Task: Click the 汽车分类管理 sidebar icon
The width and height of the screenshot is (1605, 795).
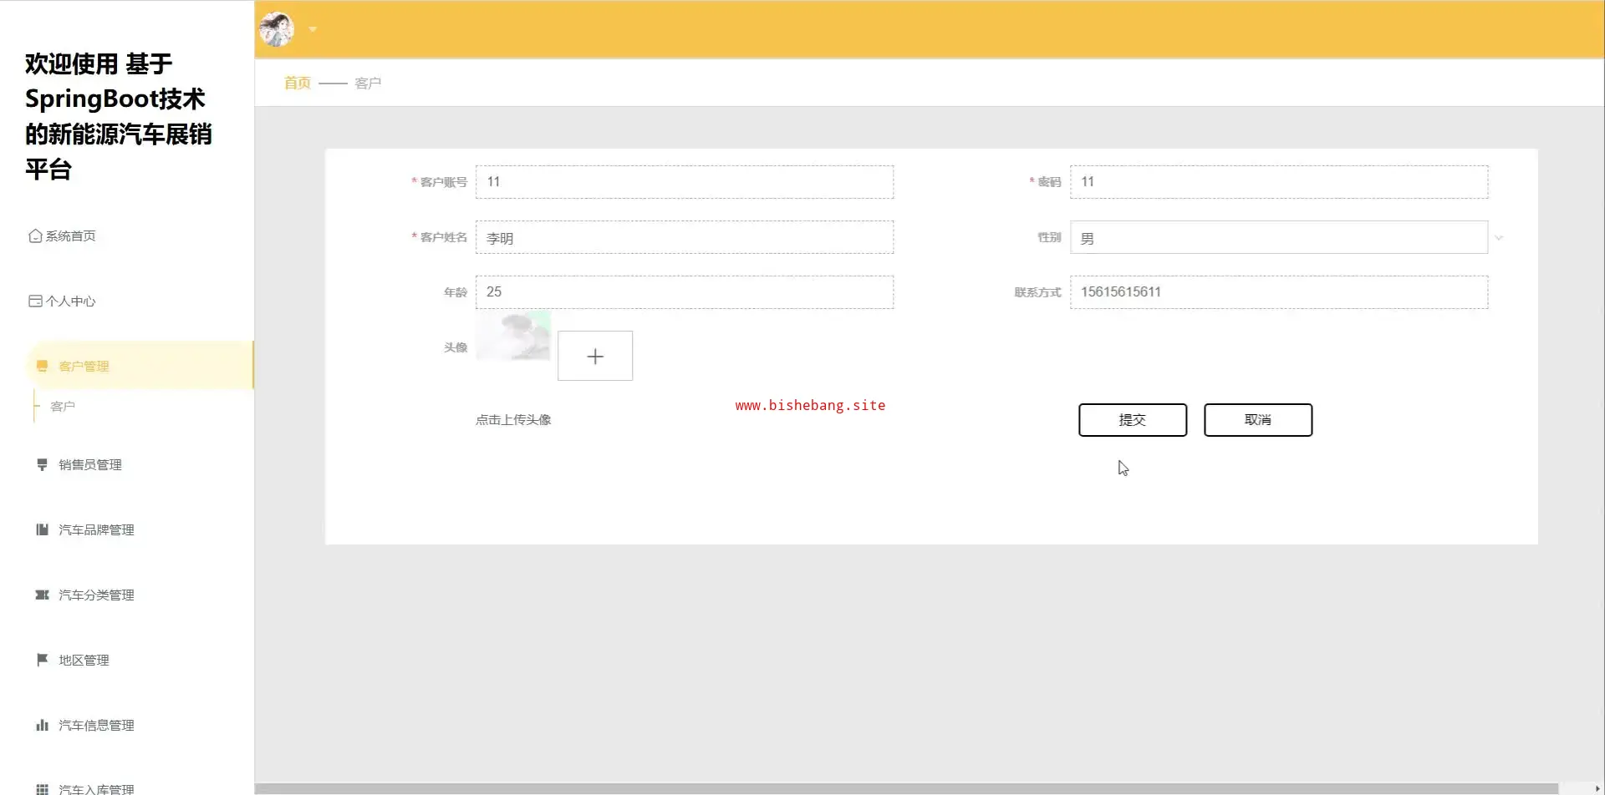Action: (x=42, y=595)
